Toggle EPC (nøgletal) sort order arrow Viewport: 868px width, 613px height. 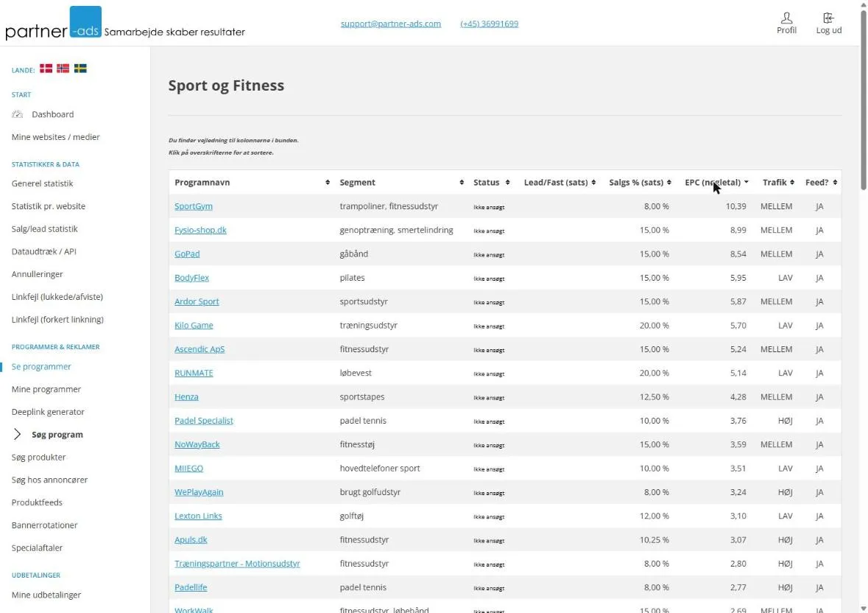coord(747,182)
